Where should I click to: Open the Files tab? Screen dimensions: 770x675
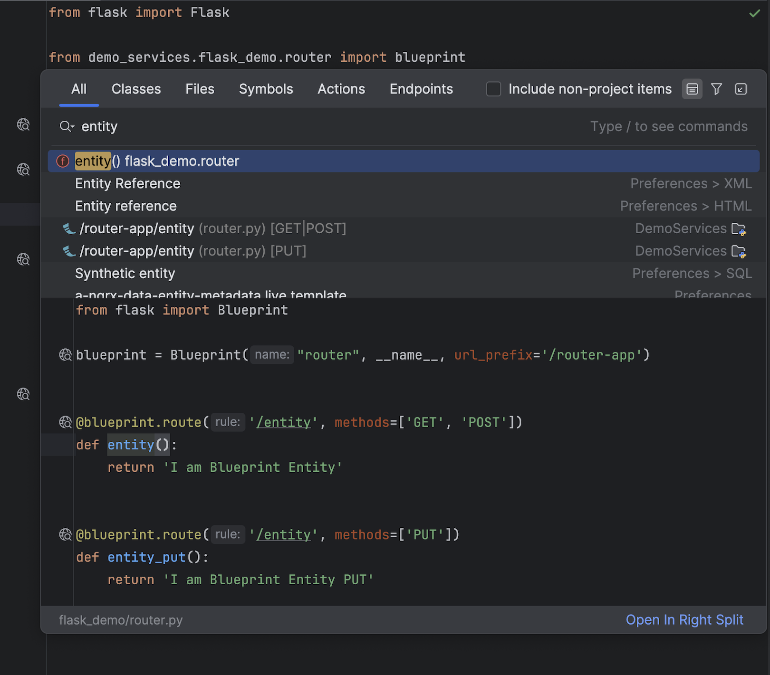tap(200, 89)
